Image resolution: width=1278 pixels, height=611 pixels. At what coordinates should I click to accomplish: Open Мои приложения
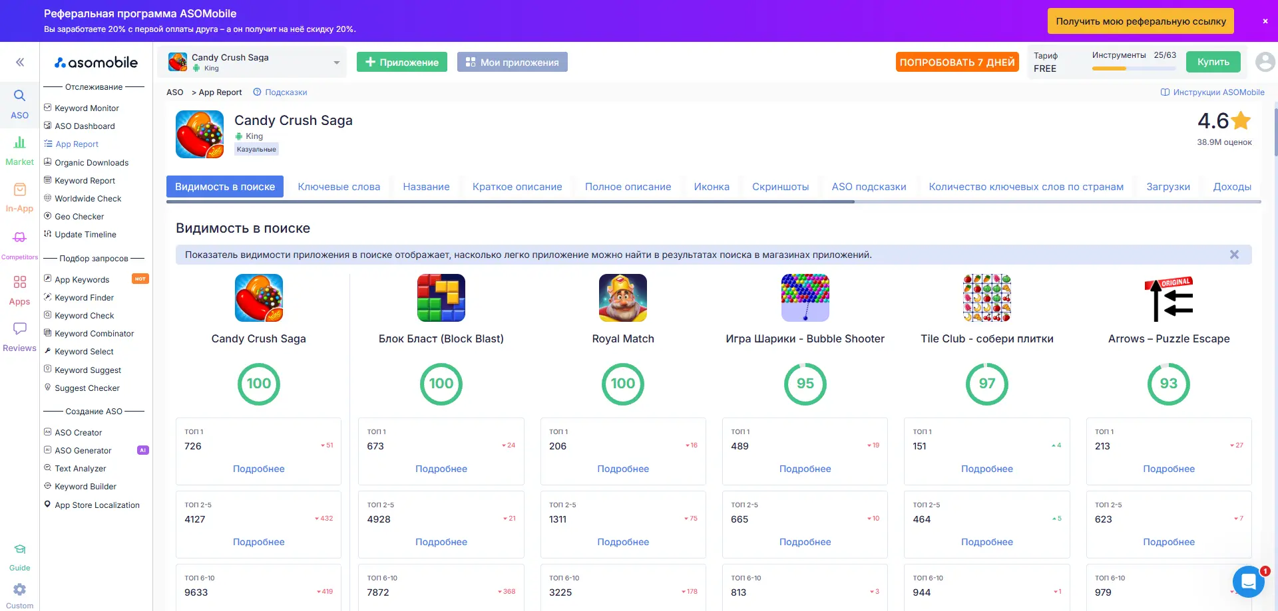513,62
